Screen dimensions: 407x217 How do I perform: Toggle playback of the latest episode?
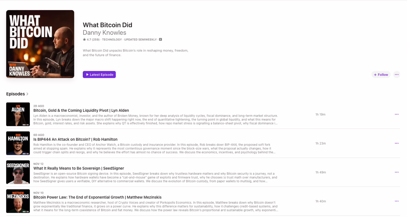[x=99, y=74]
